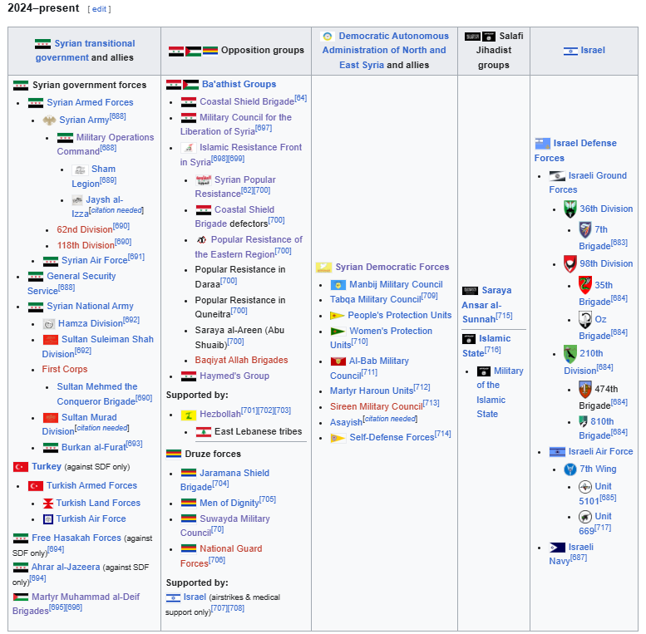Screen dimensions: 646x634
Task: Click the black Islamic State flag icon
Action: [468, 339]
